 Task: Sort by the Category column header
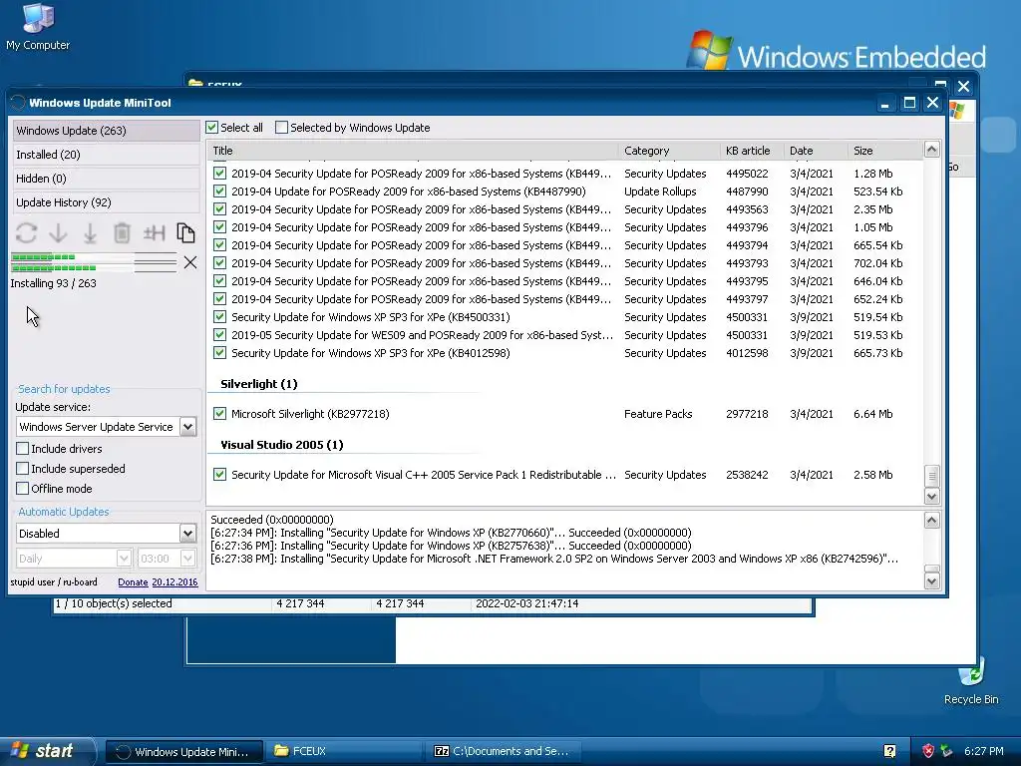click(669, 151)
